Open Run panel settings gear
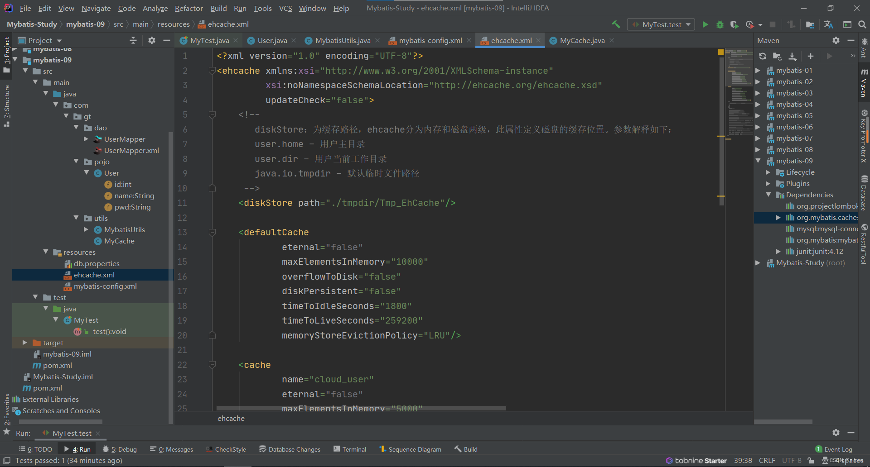 [836, 433]
